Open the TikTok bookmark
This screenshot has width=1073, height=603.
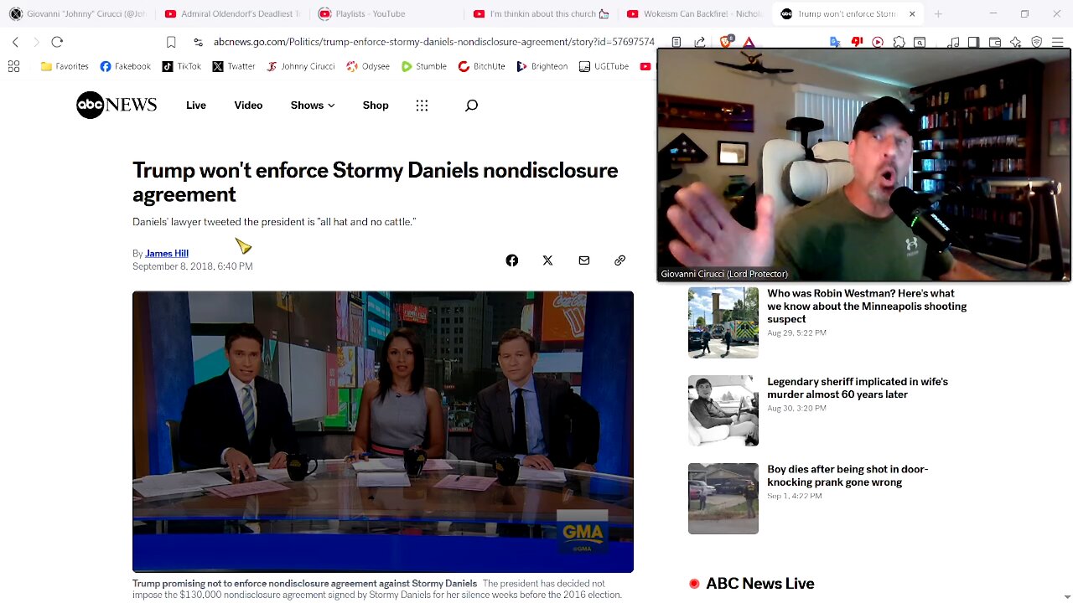pos(182,66)
